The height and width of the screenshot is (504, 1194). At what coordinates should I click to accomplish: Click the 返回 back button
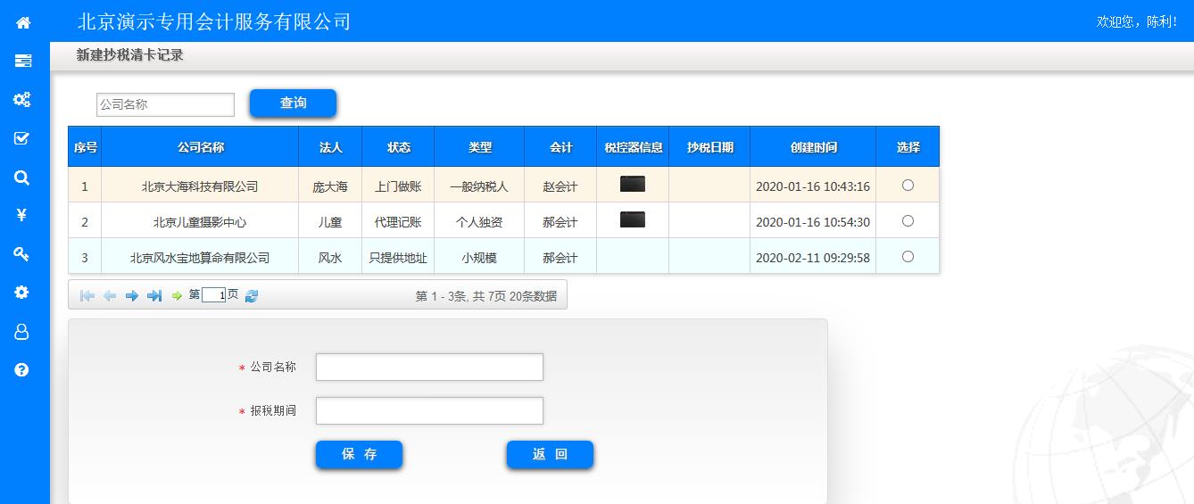click(550, 454)
